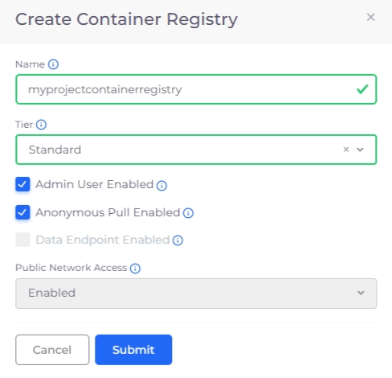Click the Standard tier combo box

click(196, 150)
